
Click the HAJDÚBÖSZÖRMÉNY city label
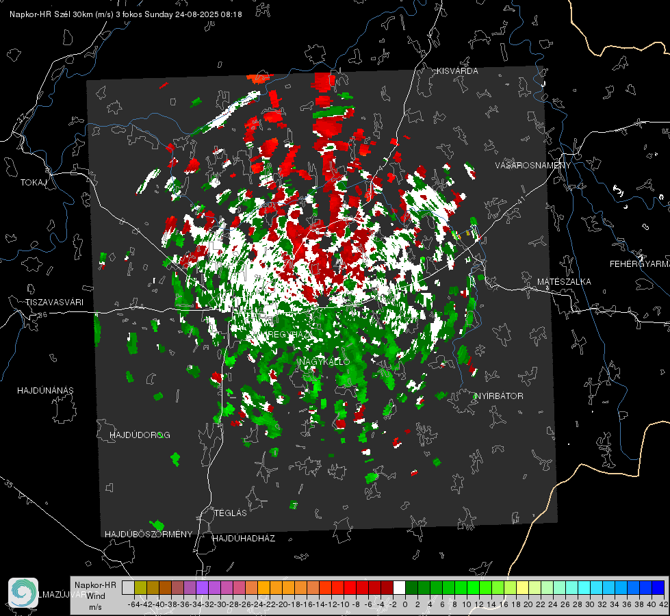(149, 535)
